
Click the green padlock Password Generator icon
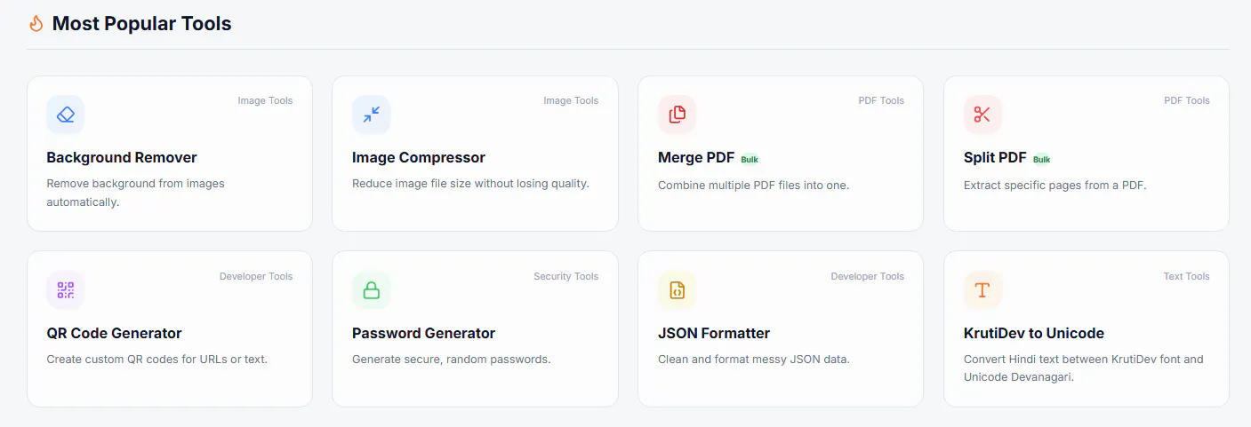coord(372,290)
